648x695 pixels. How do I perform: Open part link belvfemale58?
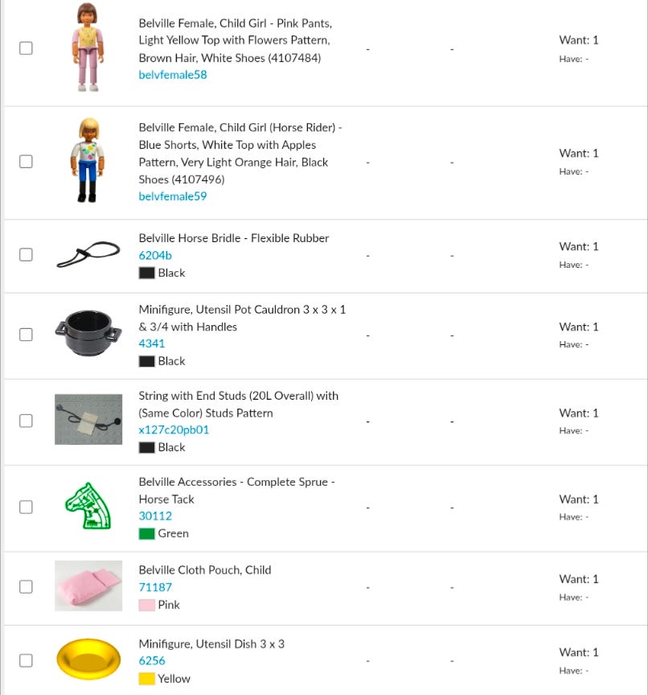point(172,76)
